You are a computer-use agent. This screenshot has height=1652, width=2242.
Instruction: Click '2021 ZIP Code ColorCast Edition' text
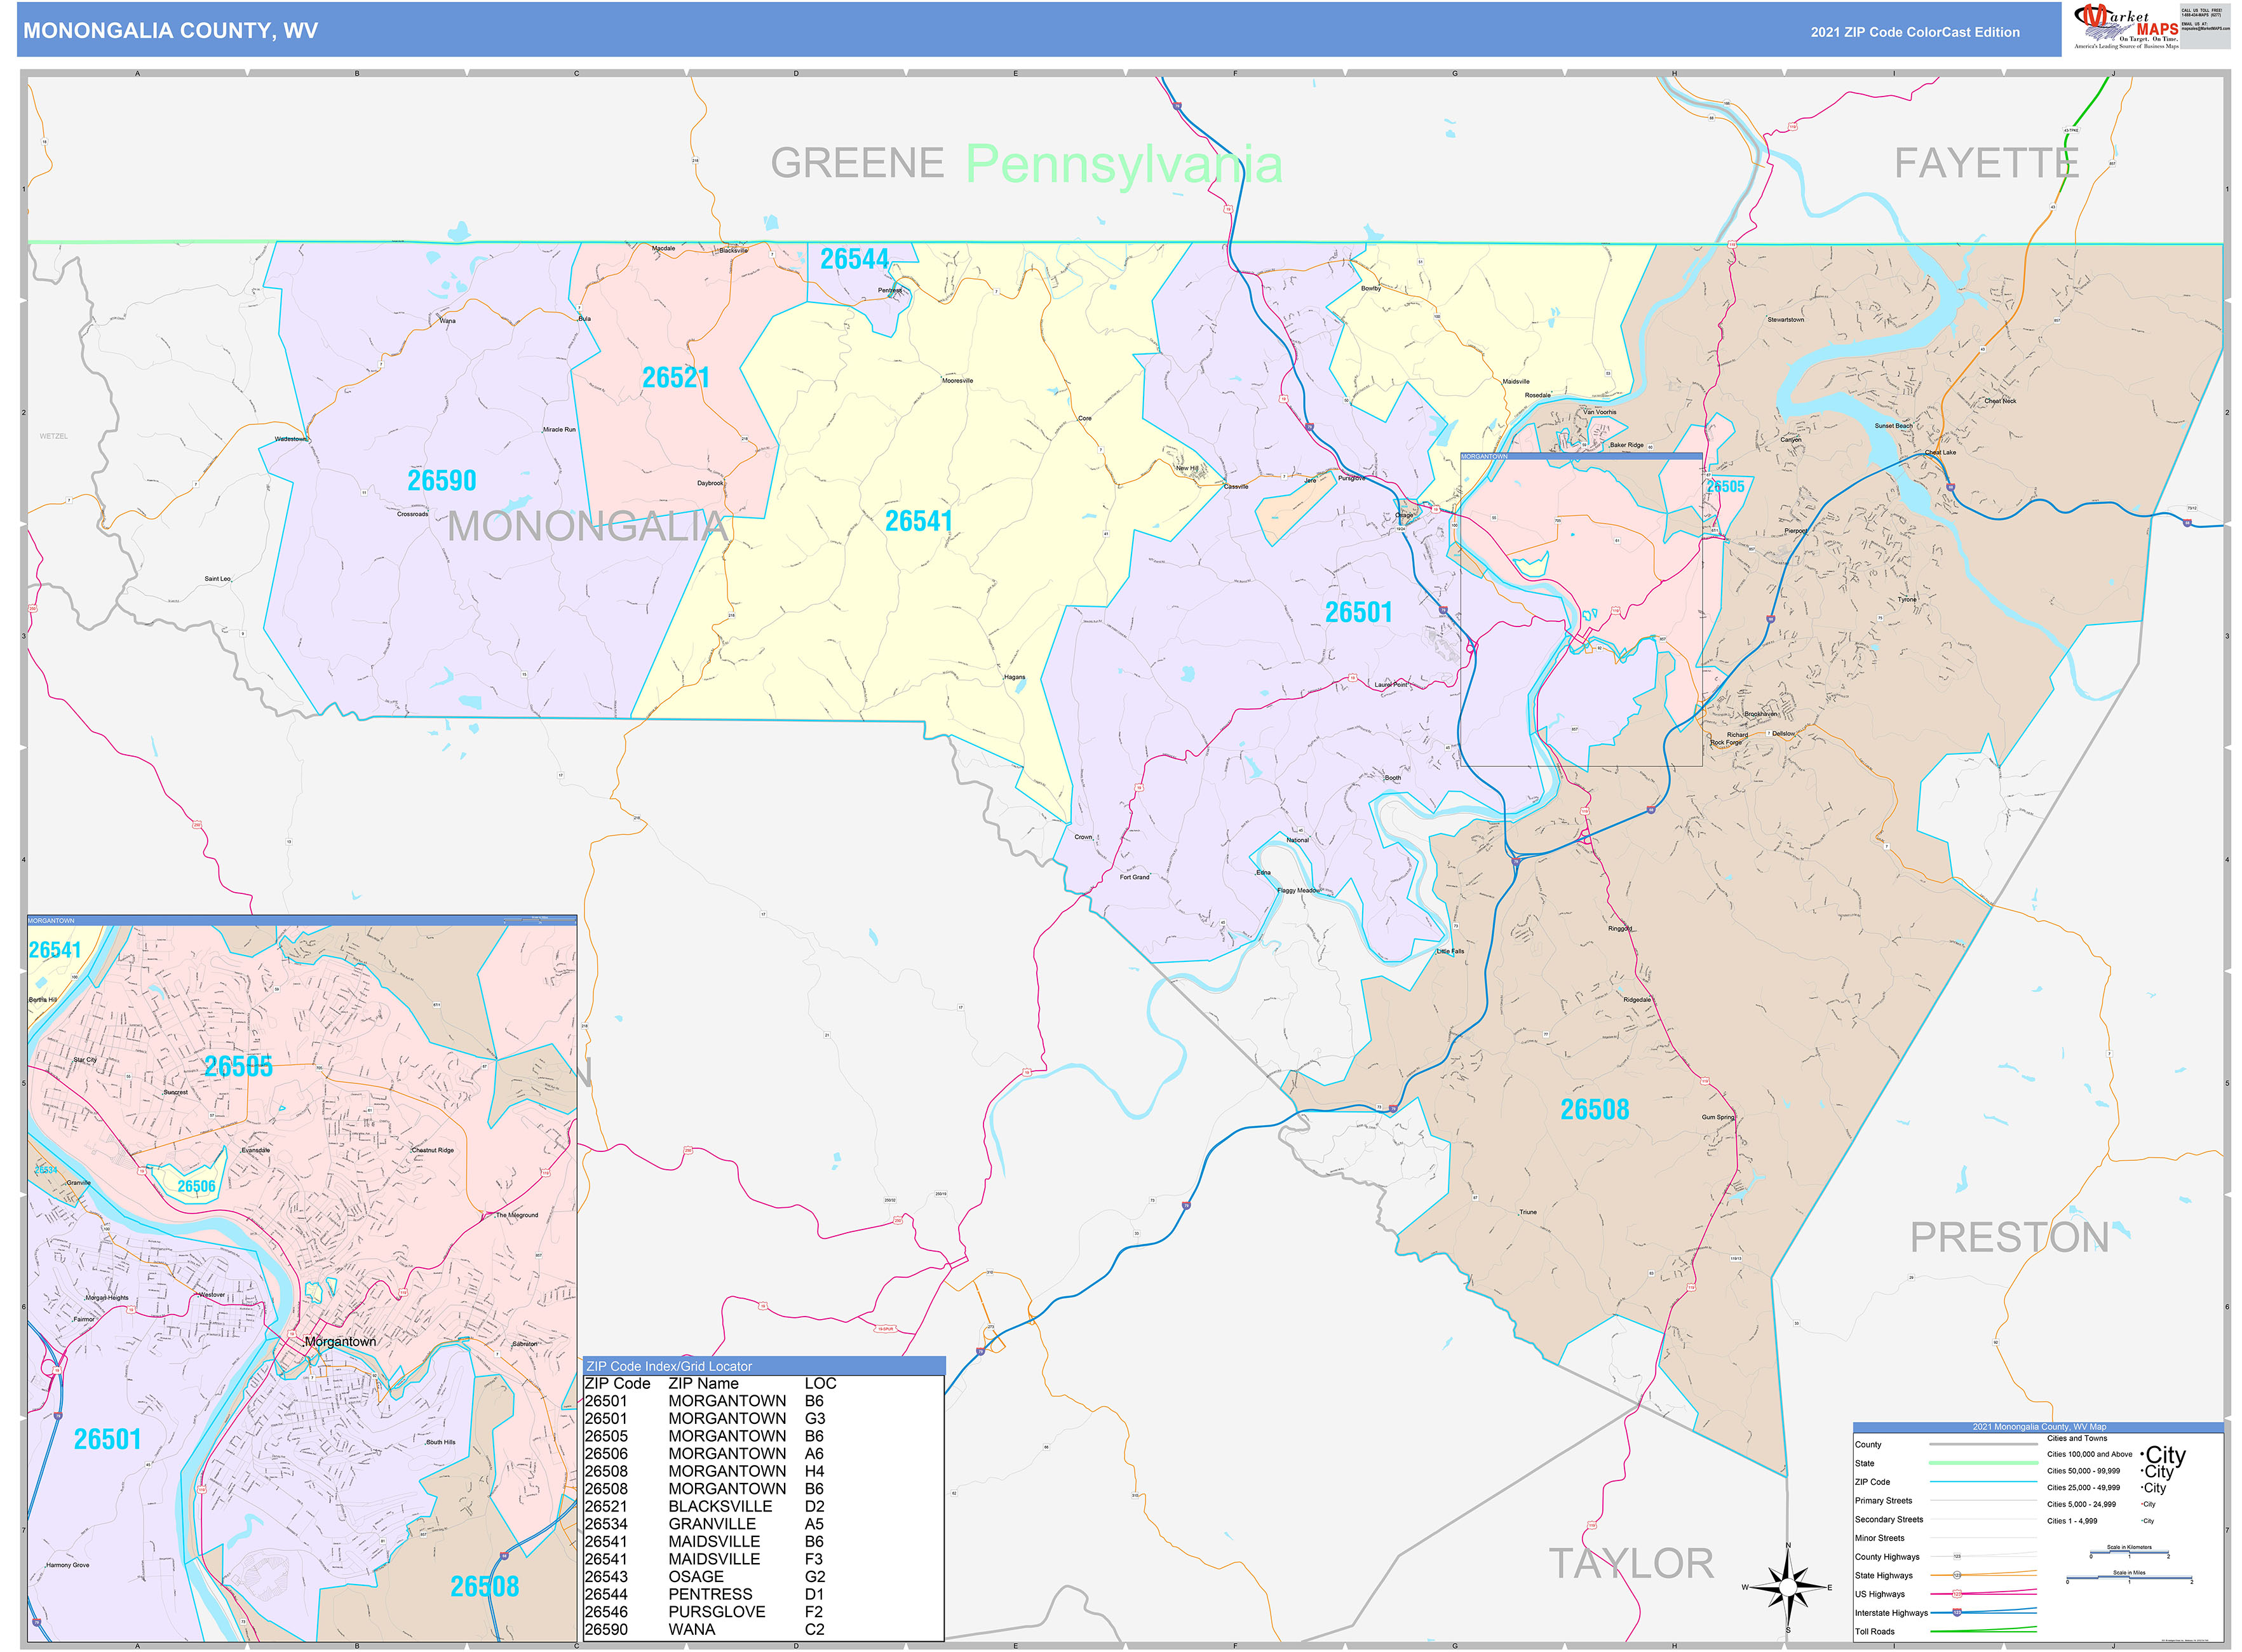point(1915,32)
